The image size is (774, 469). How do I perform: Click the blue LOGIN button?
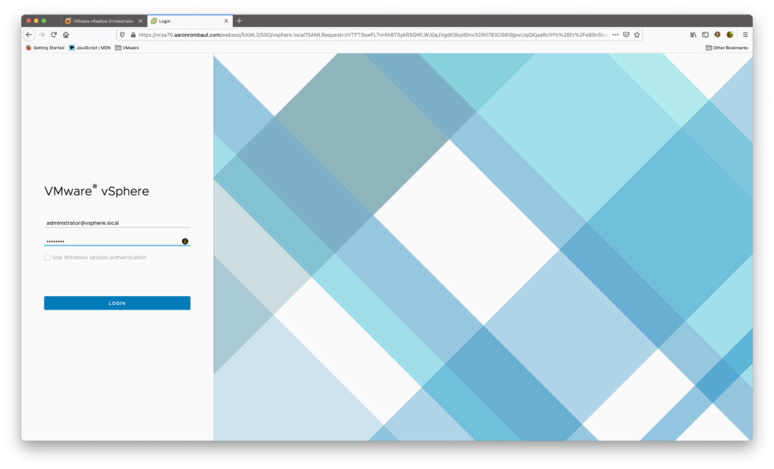(x=117, y=303)
